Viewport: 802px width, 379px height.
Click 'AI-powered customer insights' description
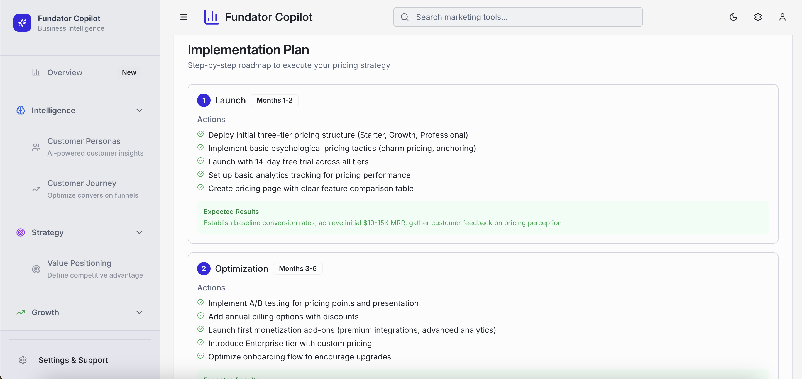coord(95,153)
